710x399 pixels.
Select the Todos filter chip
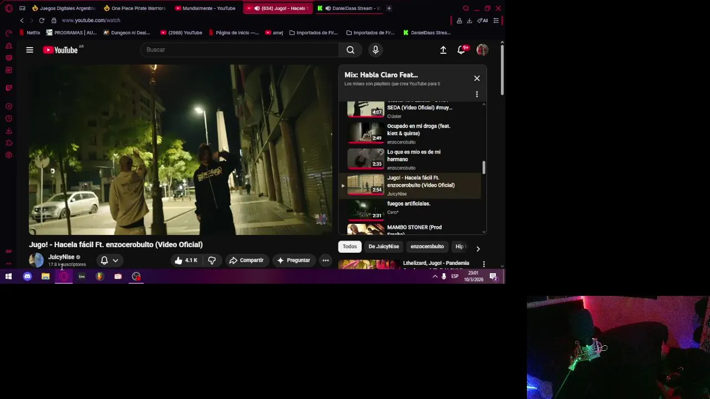349,247
